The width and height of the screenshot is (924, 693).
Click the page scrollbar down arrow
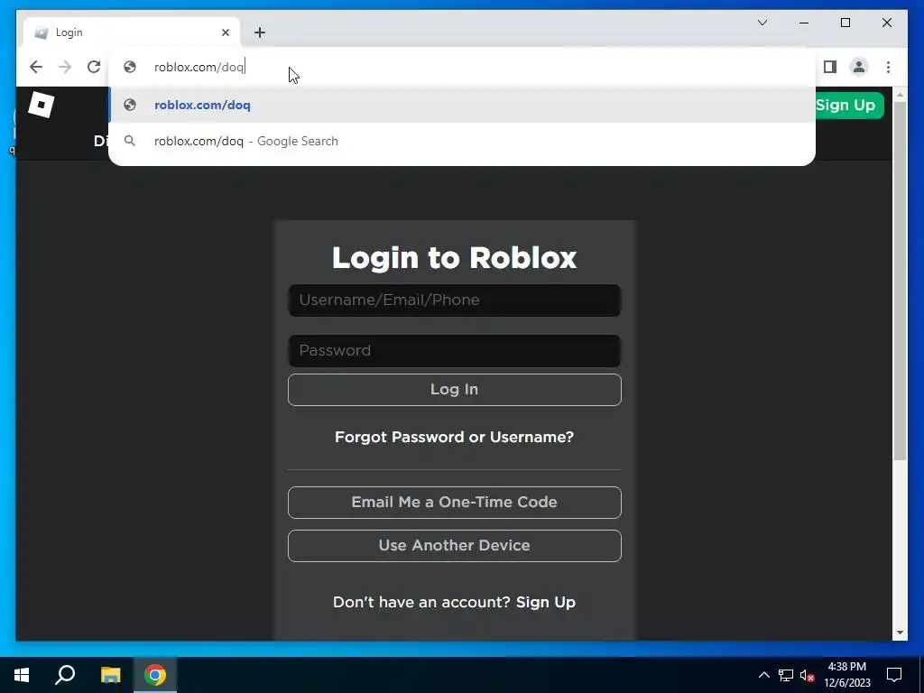point(900,633)
